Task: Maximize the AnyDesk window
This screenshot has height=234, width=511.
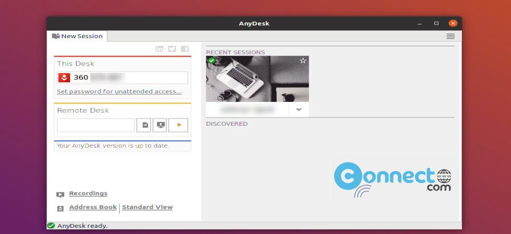Action: (436, 23)
